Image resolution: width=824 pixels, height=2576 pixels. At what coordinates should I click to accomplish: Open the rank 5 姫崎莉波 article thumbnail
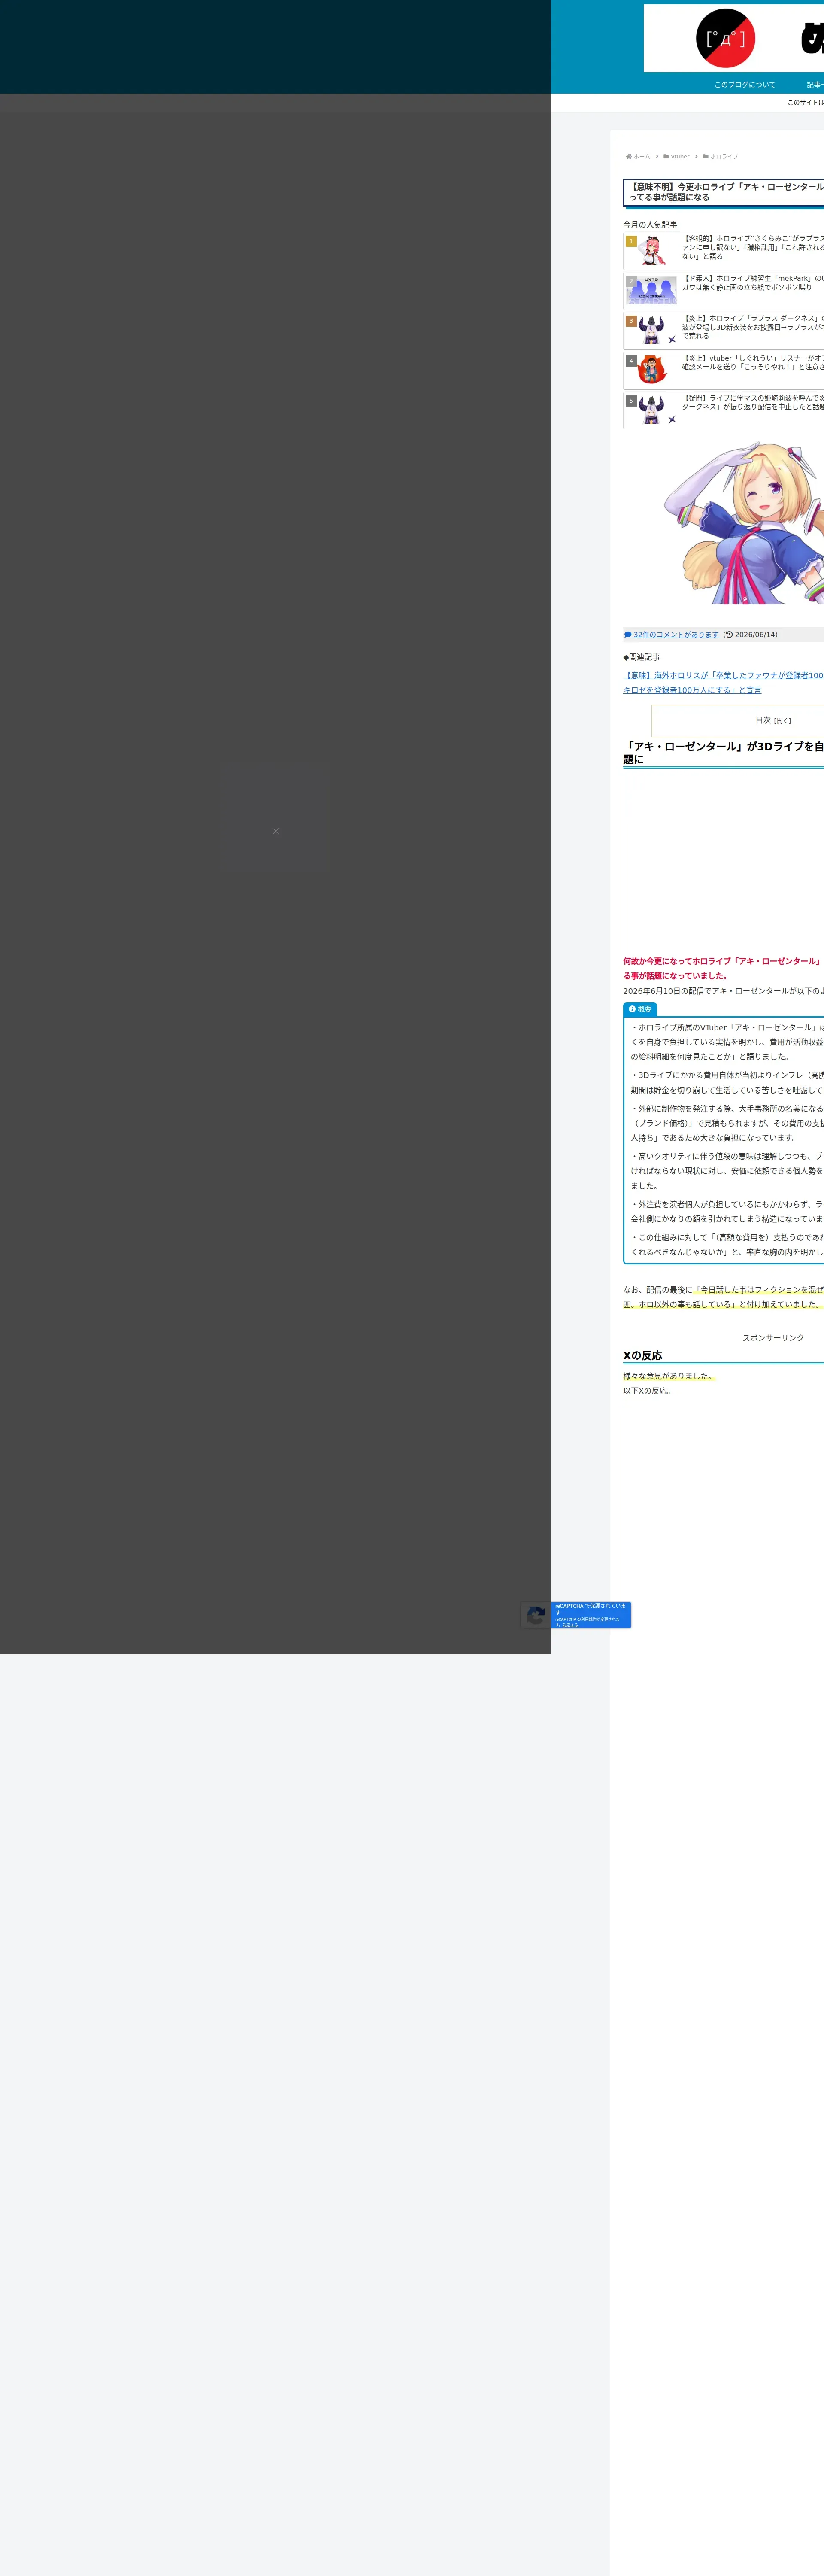pos(652,410)
